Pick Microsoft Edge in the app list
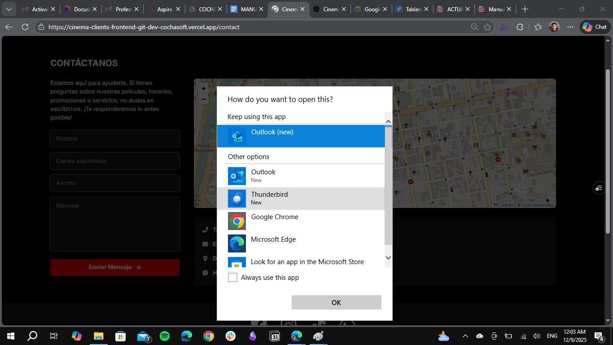 [x=301, y=243]
